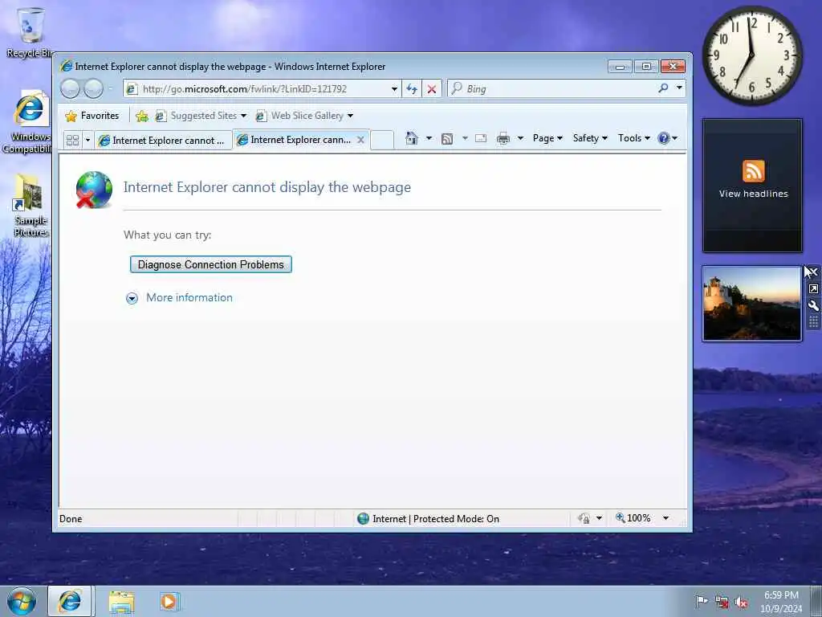Expand the Quick Tabs tab list arrow
This screenshot has height=617, width=822.
tap(87, 140)
